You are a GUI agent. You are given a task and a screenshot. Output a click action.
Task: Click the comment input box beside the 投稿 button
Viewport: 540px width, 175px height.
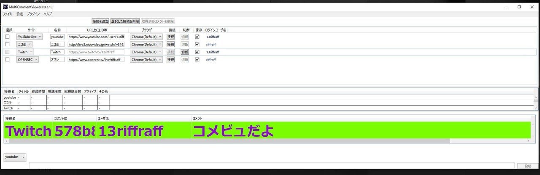click(x=272, y=166)
